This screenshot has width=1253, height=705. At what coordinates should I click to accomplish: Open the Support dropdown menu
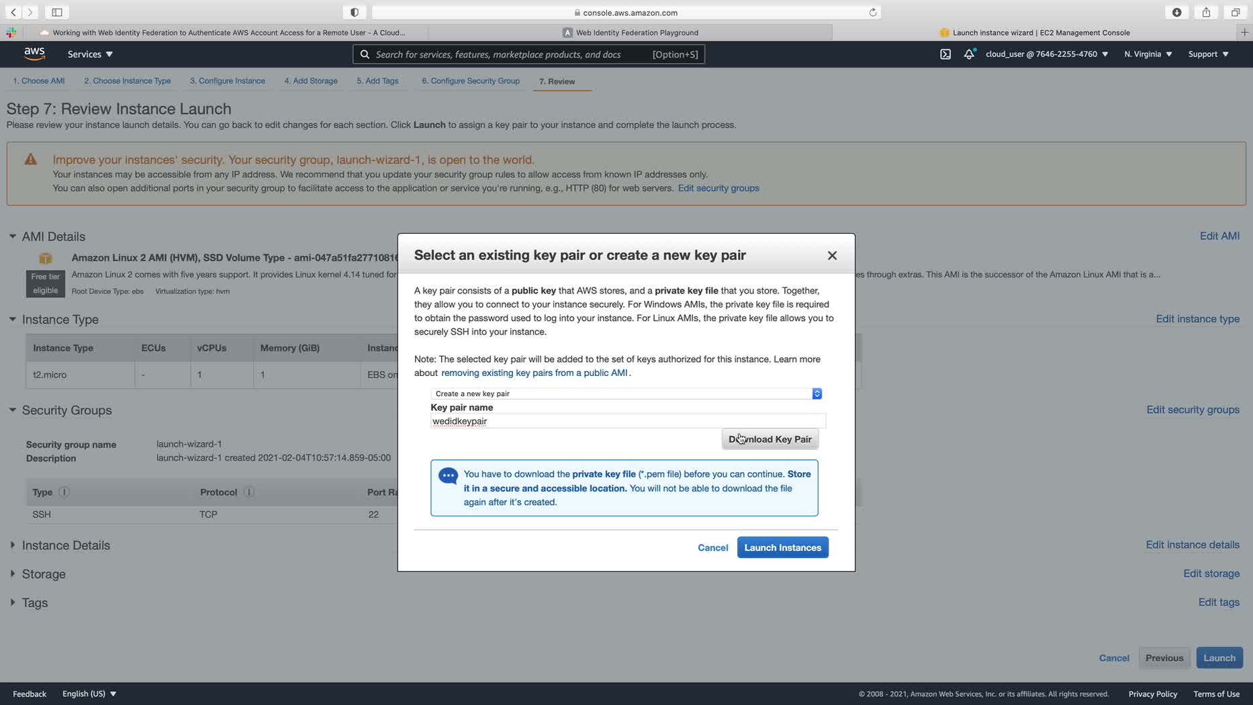click(x=1209, y=54)
